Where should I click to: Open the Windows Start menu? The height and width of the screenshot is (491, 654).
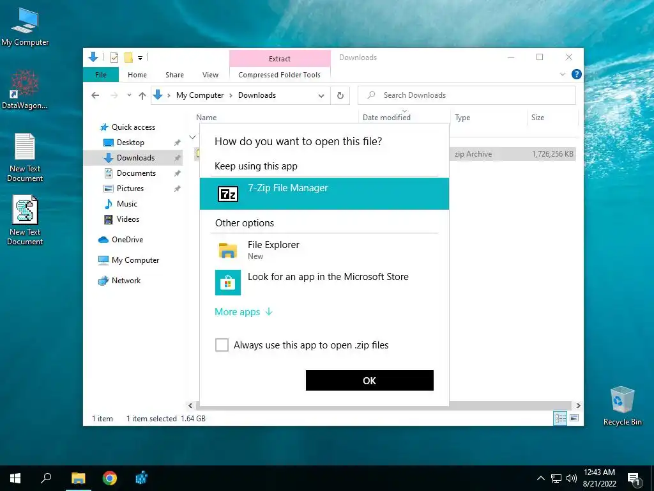coord(15,478)
